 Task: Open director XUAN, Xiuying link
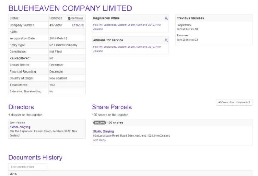(20, 127)
